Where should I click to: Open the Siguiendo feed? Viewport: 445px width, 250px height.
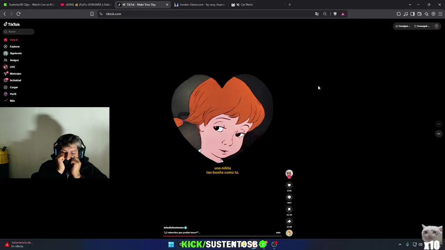coord(13,53)
